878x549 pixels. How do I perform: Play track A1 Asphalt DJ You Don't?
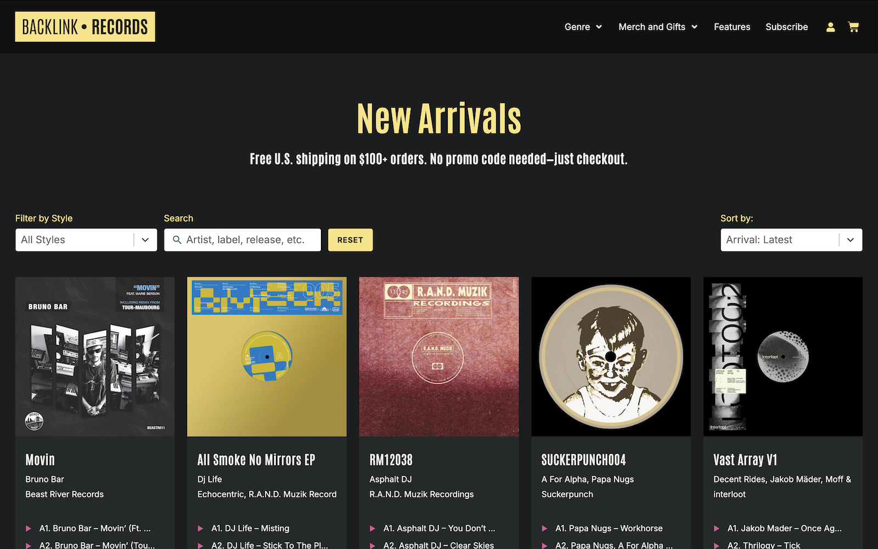tap(373, 528)
